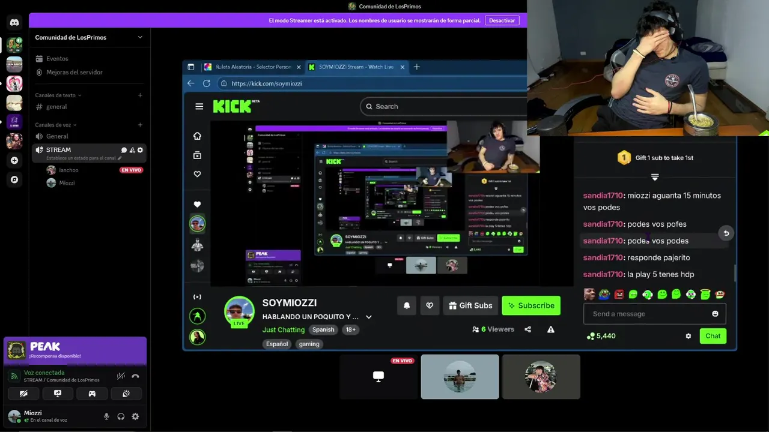Toggle noise suppression in voice panel
This screenshot has height=432, width=769.
tap(121, 376)
